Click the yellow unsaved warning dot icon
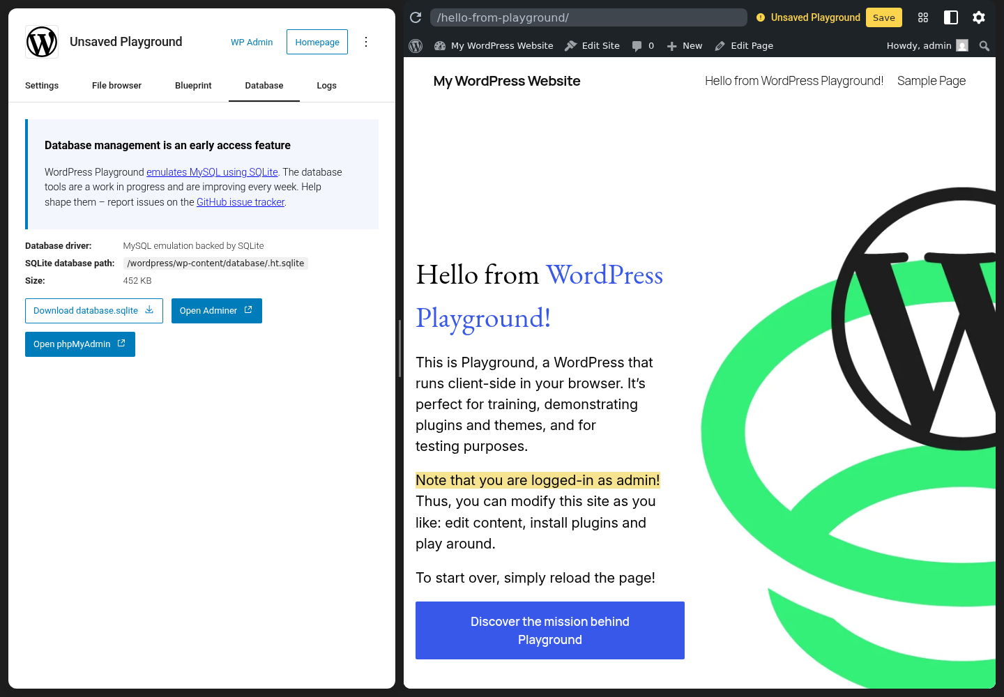This screenshot has width=1004, height=697. pos(761,17)
